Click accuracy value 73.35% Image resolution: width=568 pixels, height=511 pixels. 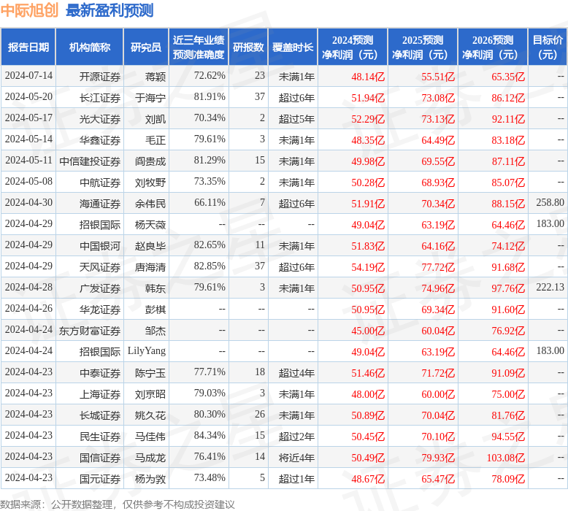point(210,182)
